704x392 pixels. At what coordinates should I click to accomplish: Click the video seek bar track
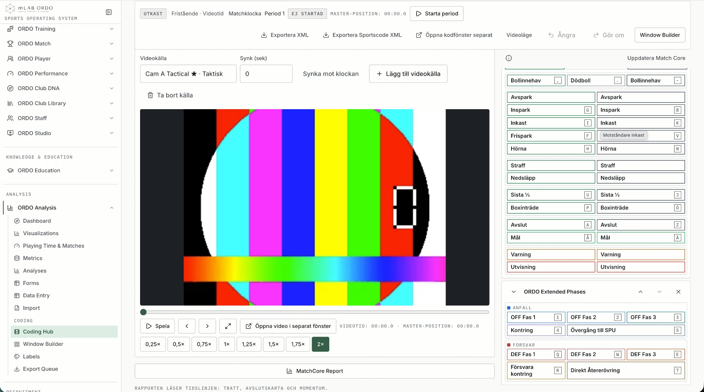[315, 312]
